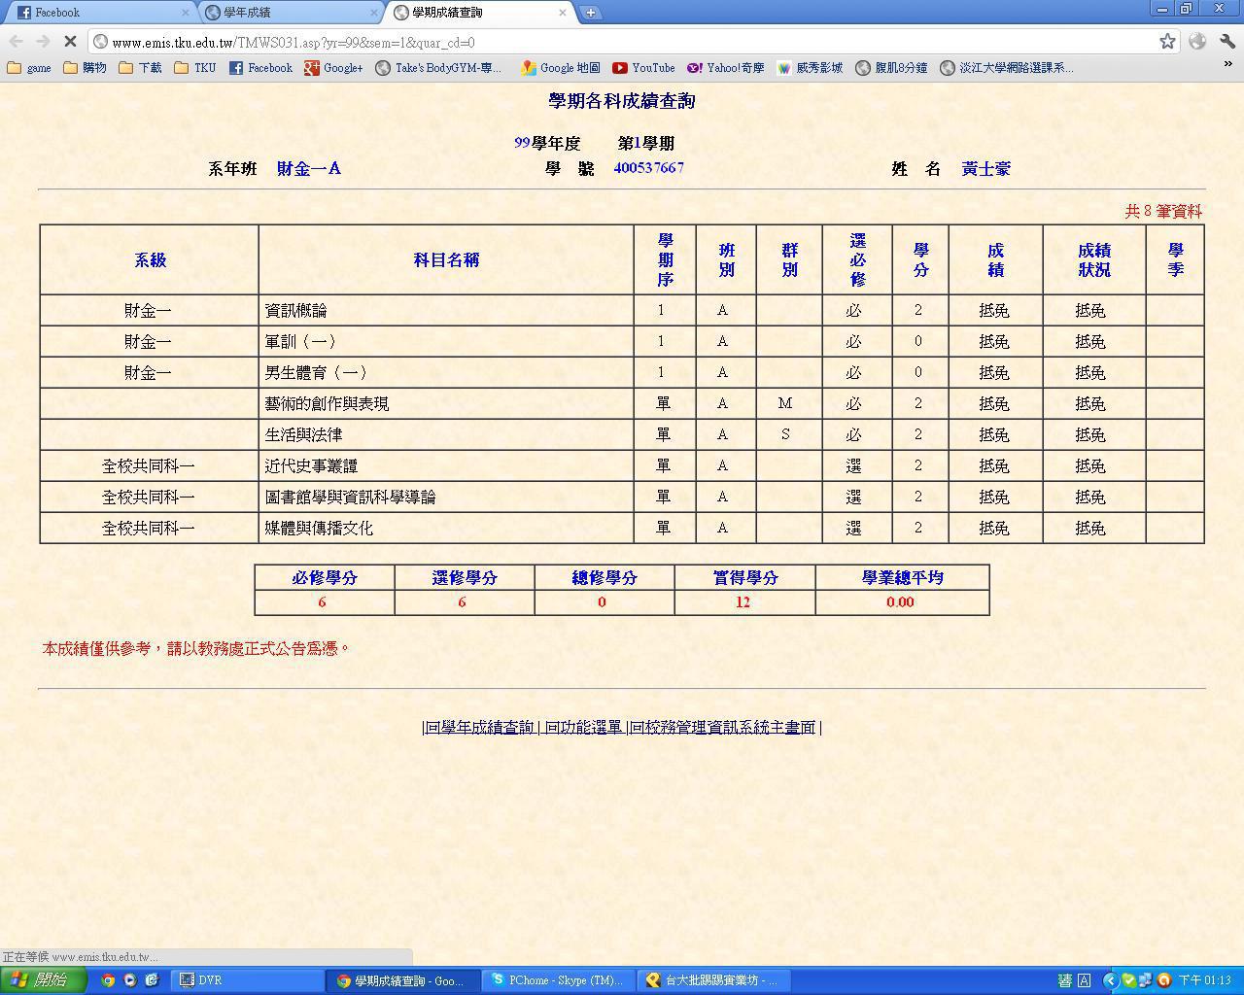Open the Google 地圖 bookmark

tap(561, 68)
